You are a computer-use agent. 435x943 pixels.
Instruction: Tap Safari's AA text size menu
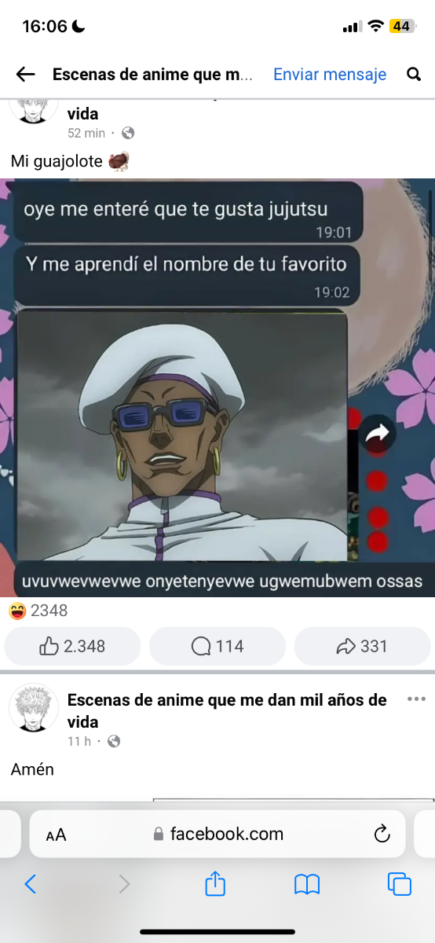(x=56, y=835)
